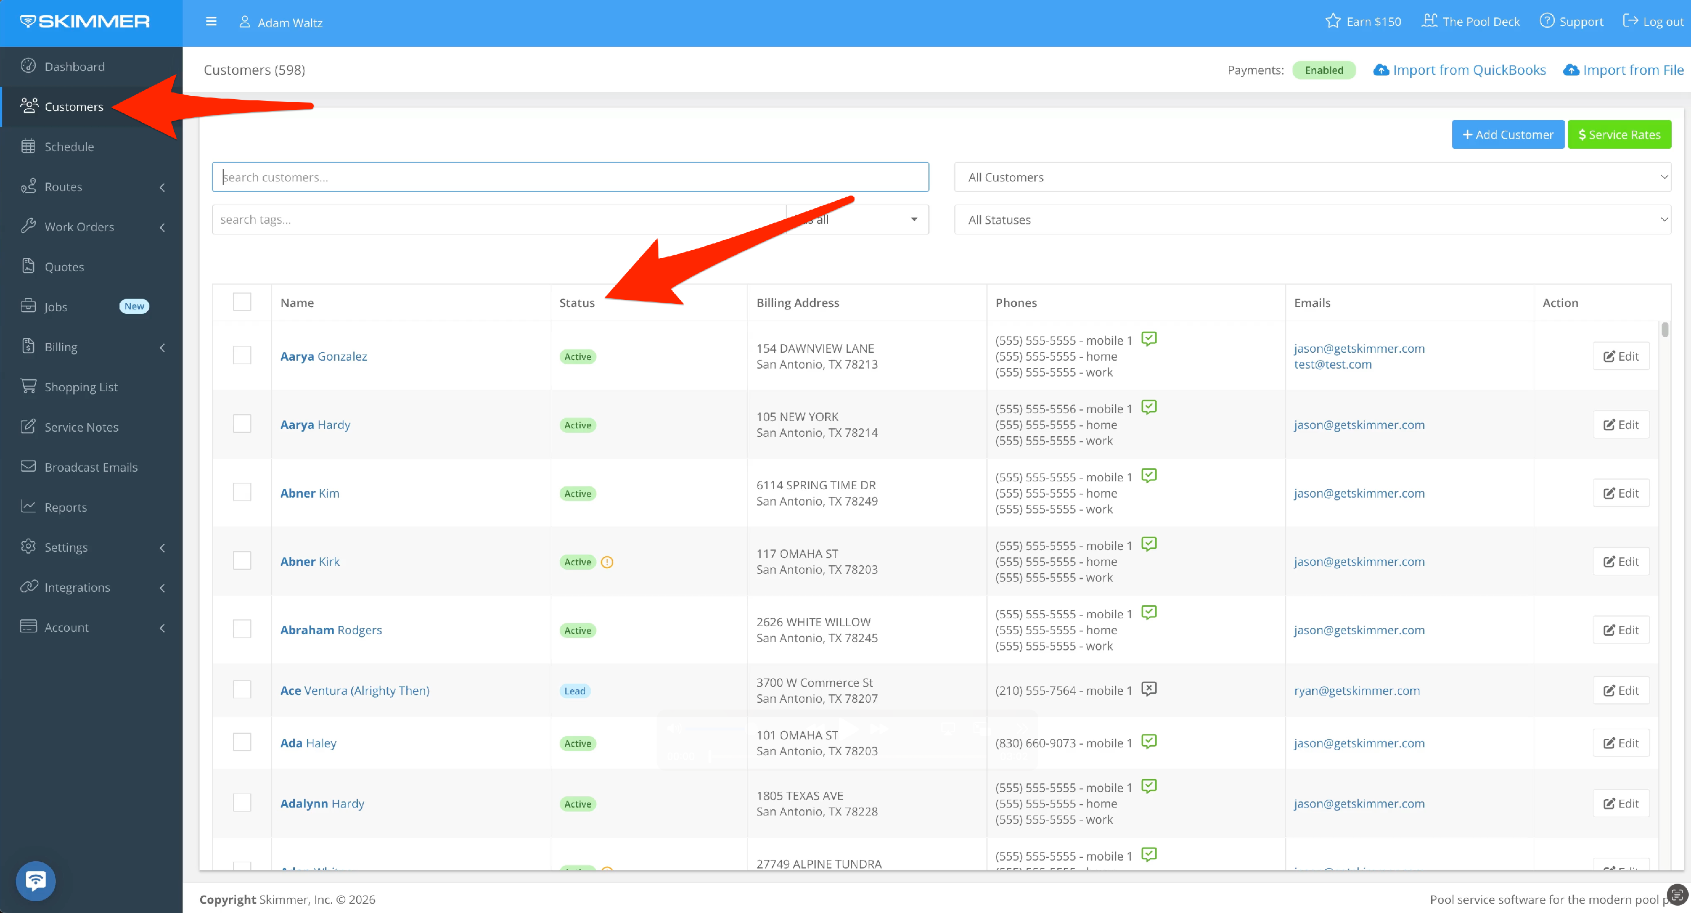Screen dimensions: 1691x913
Task: Click the Import from QuickBooks cloud icon
Action: coord(1380,70)
